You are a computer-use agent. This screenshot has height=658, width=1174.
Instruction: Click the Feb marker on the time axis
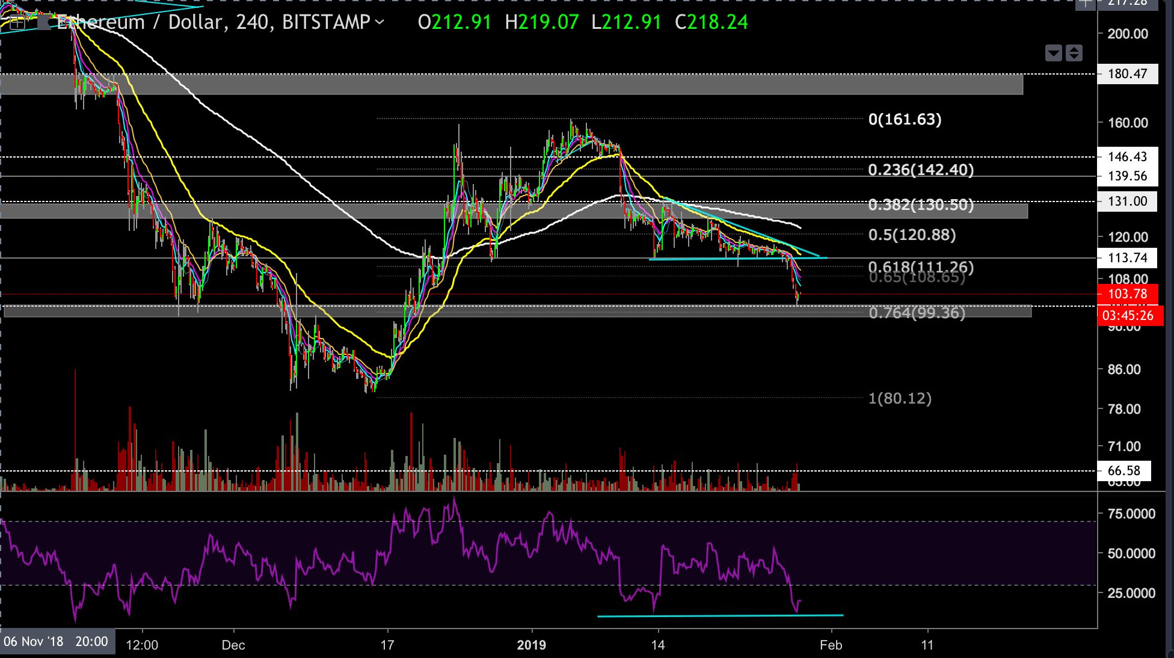pyautogui.click(x=831, y=645)
